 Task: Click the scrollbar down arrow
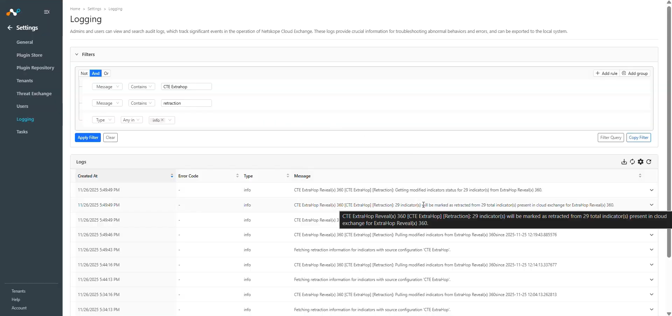pyautogui.click(x=669, y=314)
